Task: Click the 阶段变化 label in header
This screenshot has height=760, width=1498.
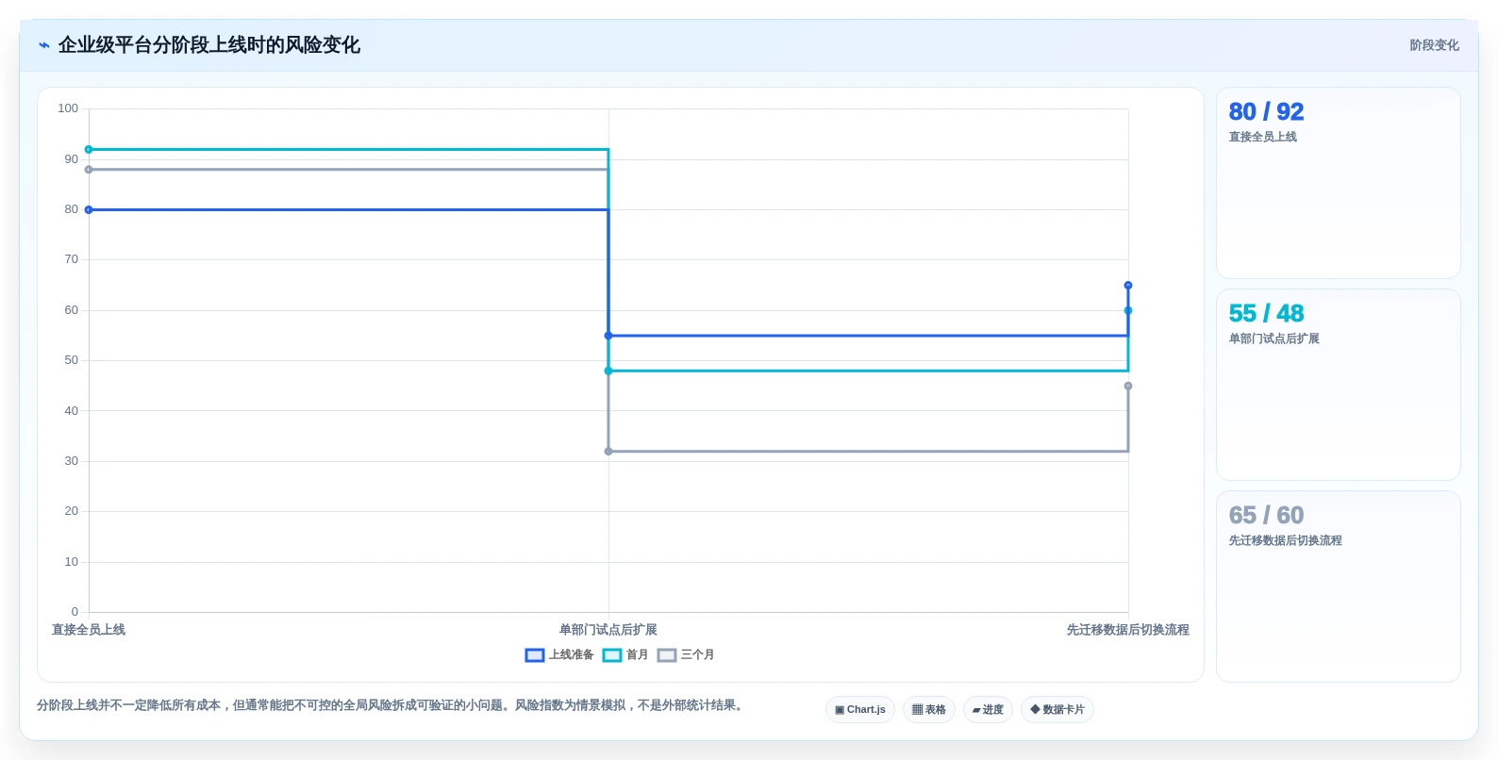Action: point(1434,45)
